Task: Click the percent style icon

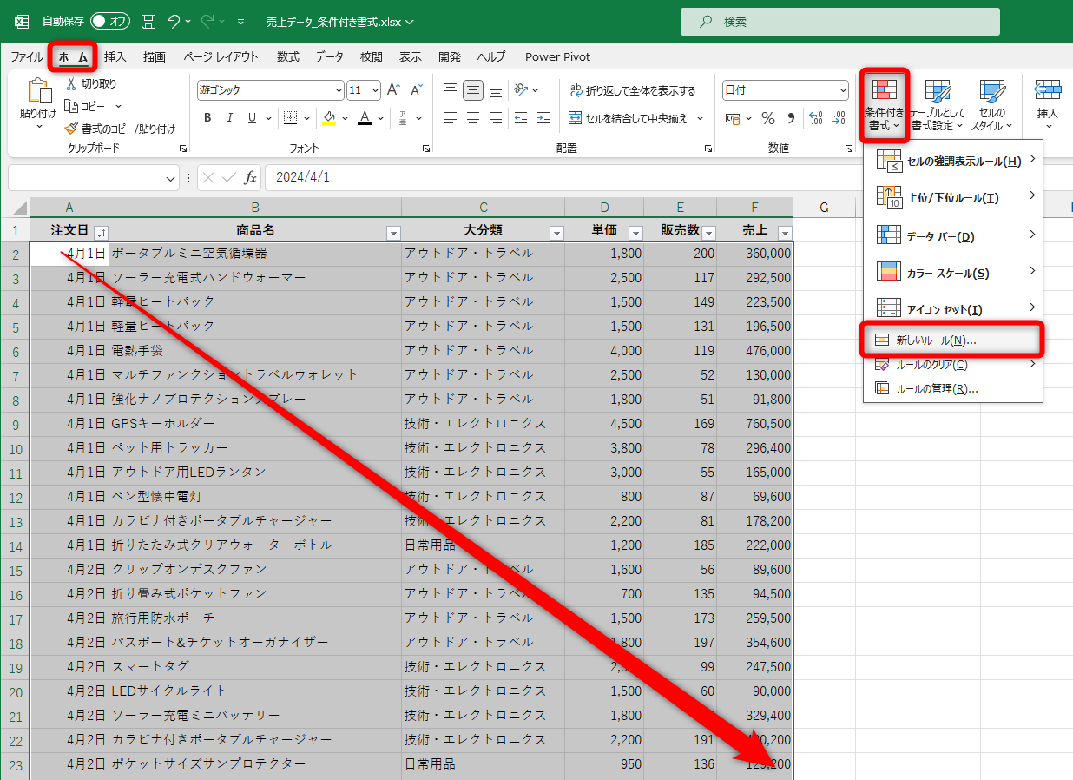Action: tap(767, 117)
